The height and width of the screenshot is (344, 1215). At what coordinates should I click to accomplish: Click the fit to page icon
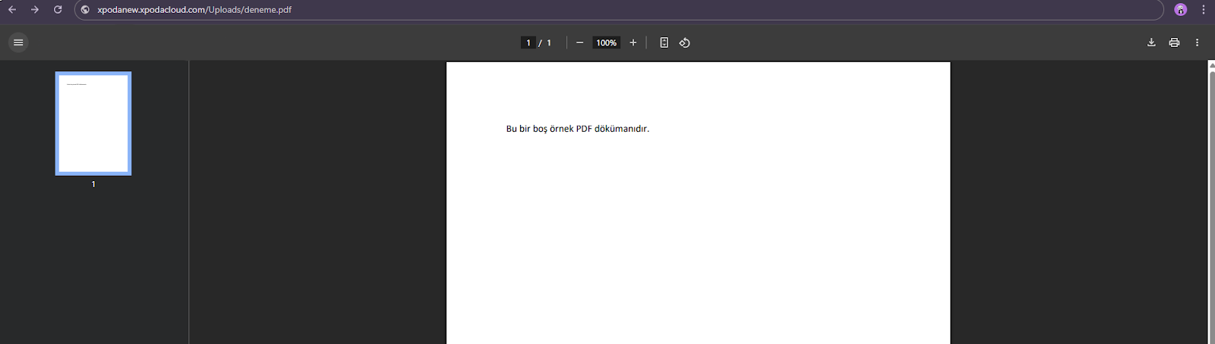click(x=664, y=42)
